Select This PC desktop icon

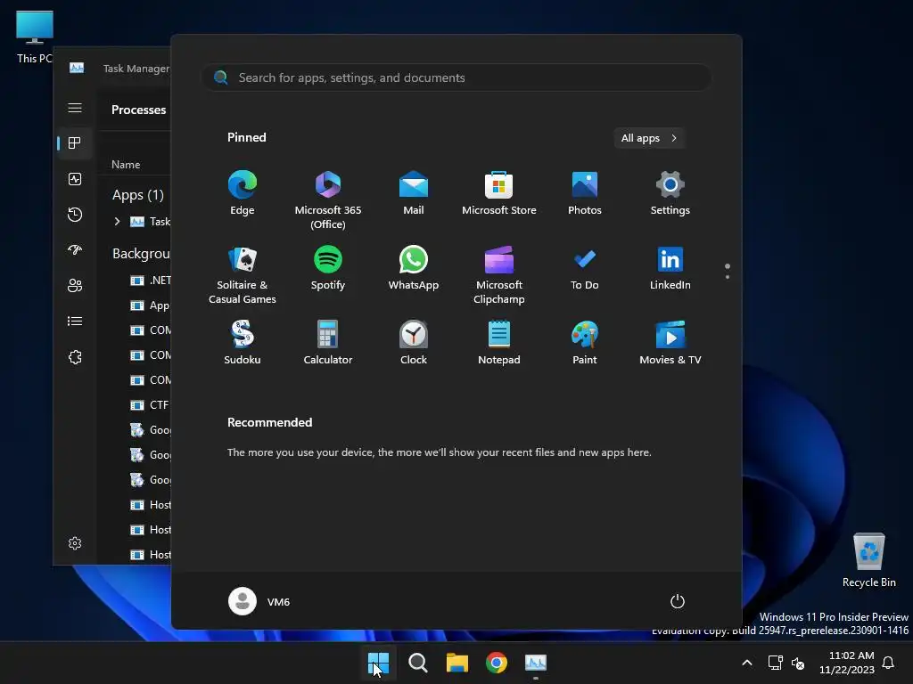[35, 37]
